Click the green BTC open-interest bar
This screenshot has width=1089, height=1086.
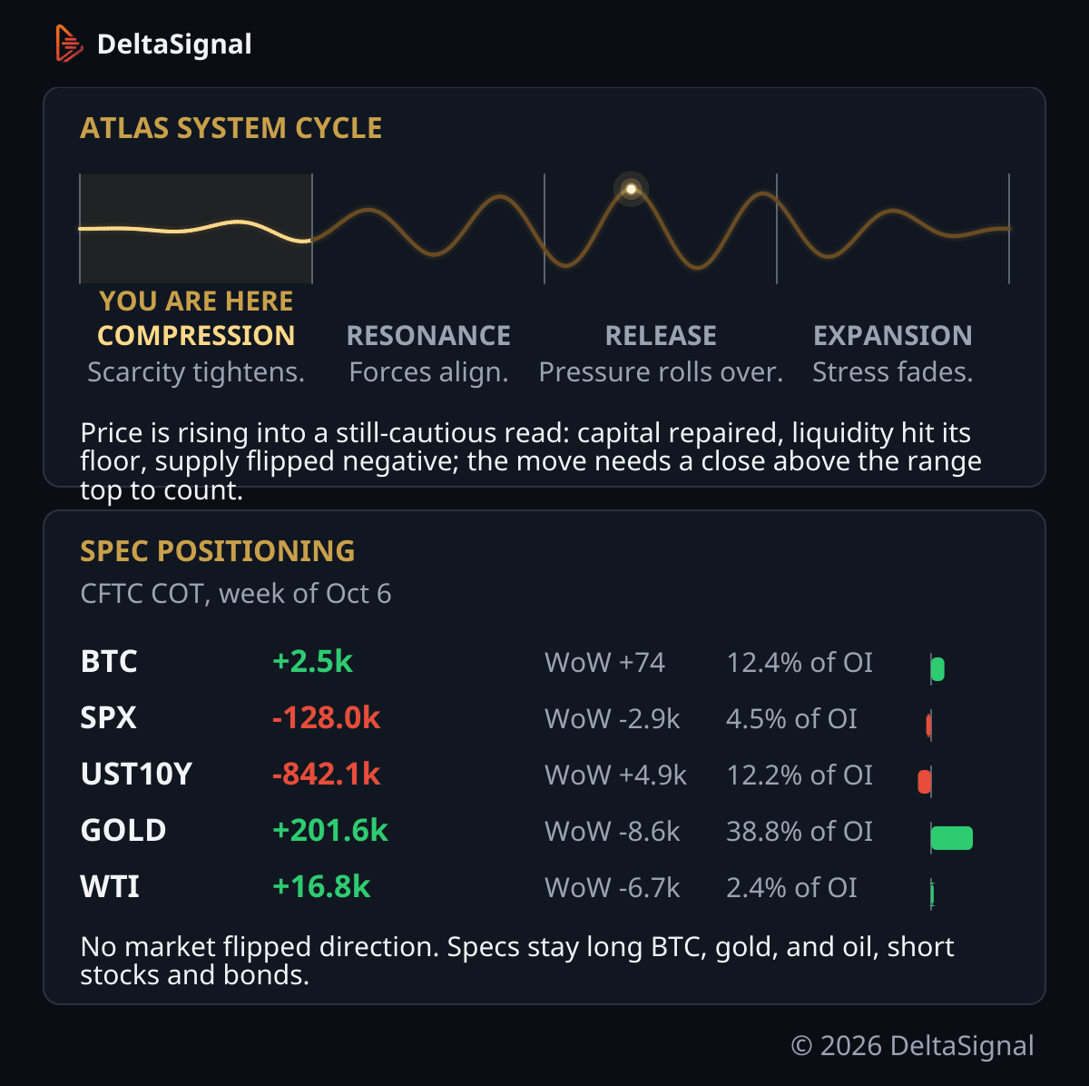937,669
